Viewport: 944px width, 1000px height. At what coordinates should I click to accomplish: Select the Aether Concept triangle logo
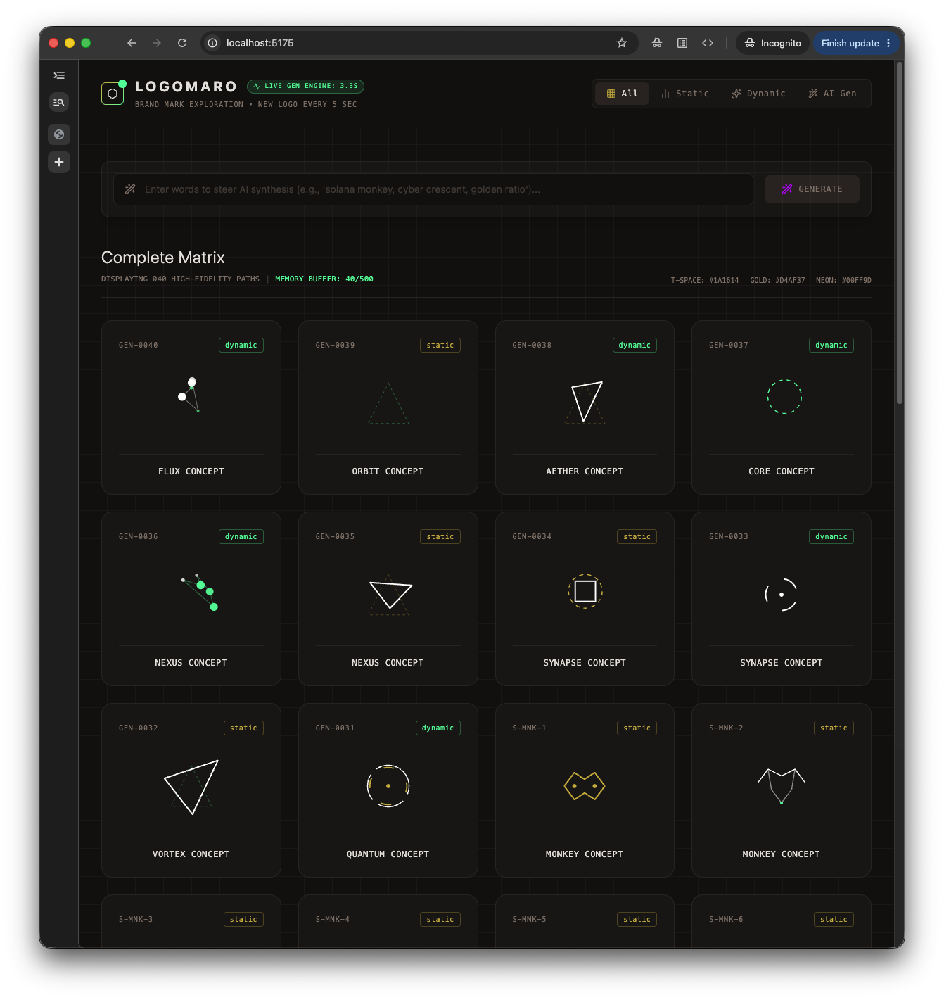pyautogui.click(x=585, y=402)
